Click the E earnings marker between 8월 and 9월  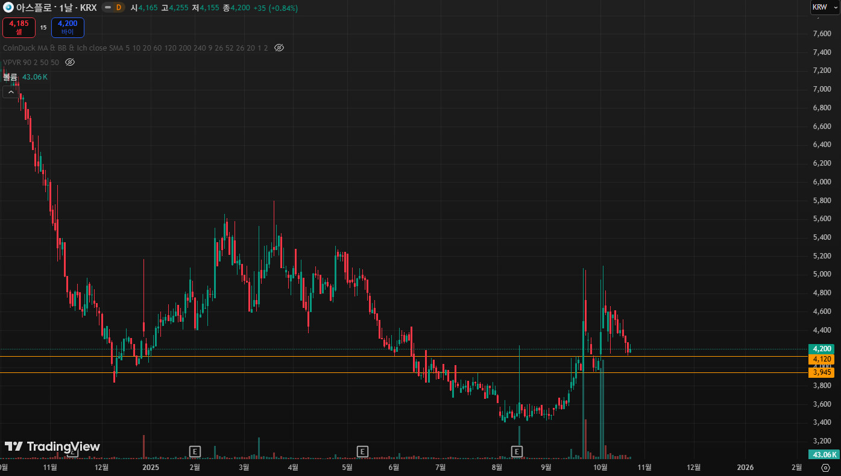517,451
